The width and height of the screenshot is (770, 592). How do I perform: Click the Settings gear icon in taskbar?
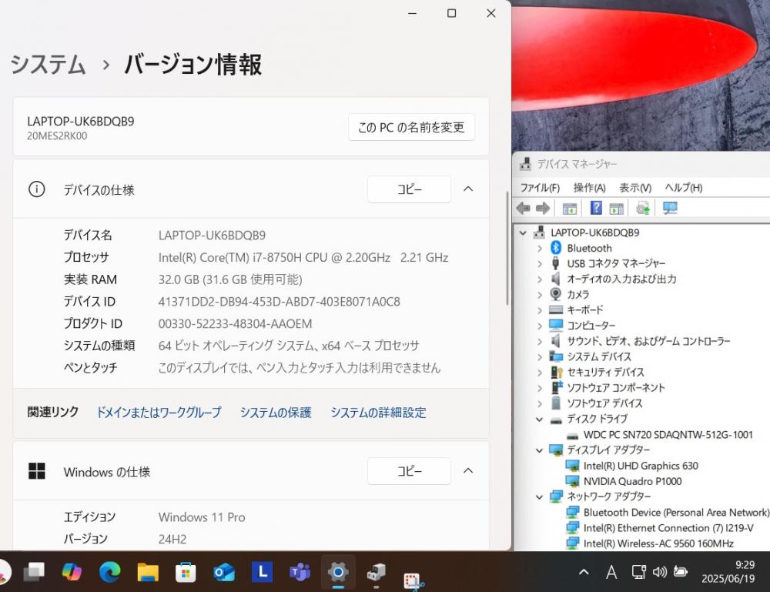coord(338,572)
